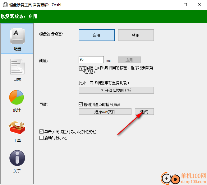Image resolution: width=207 pixels, height=185 pixels.
Task: Enable 启动时最小化 checkbox
Action: tap(41, 138)
